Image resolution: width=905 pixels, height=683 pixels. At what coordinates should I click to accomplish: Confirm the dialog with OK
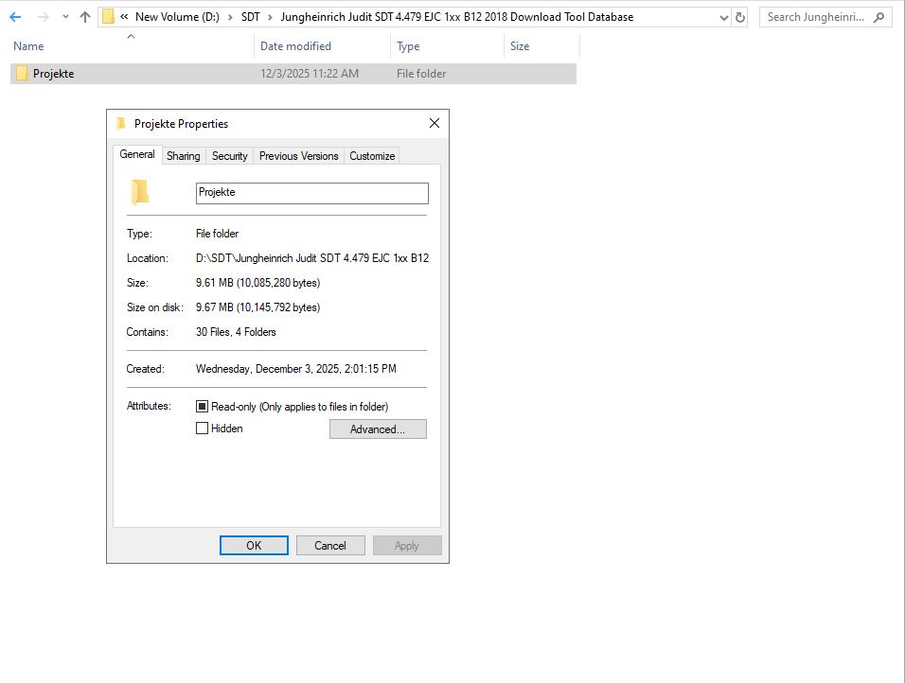click(254, 546)
